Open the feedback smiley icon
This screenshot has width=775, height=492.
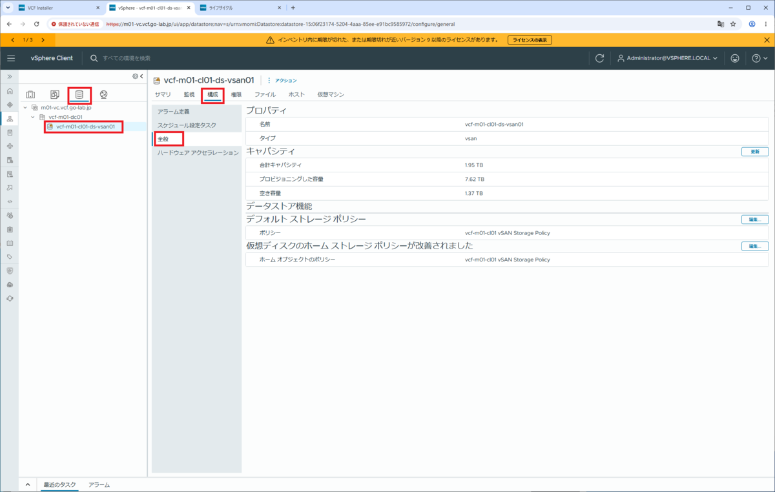pos(735,58)
